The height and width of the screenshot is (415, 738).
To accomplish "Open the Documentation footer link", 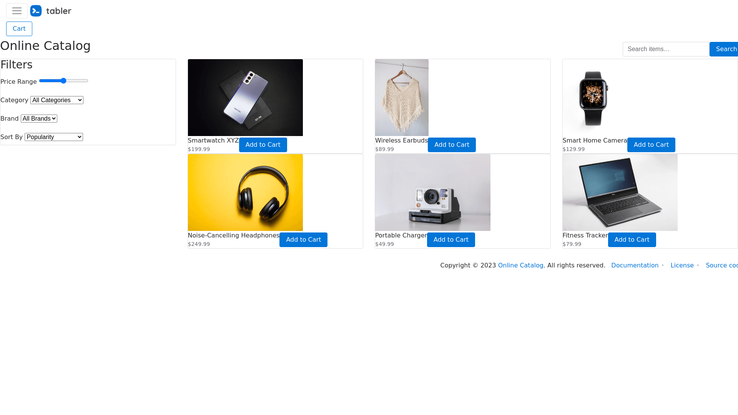I will point(635,266).
